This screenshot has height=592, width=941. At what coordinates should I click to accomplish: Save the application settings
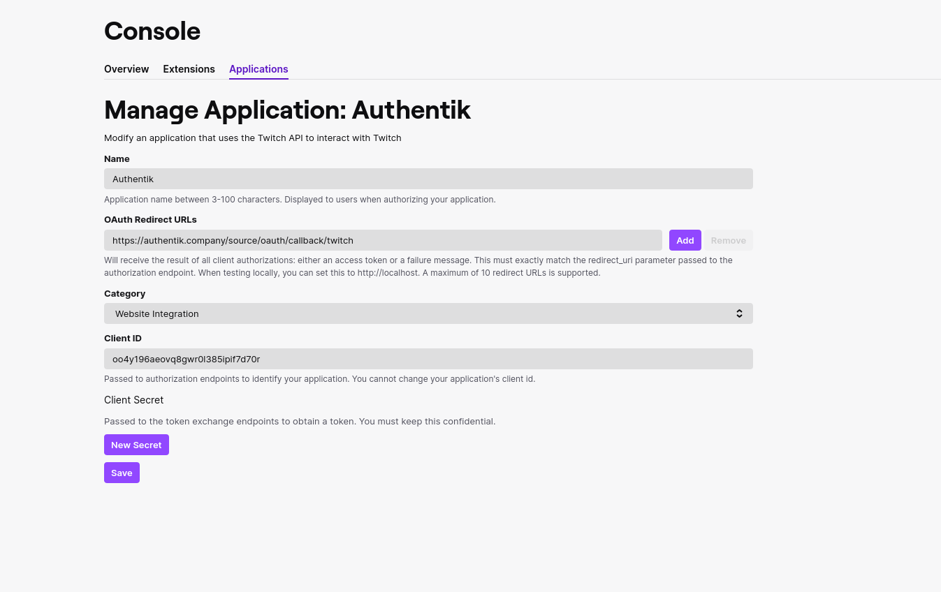click(x=122, y=473)
